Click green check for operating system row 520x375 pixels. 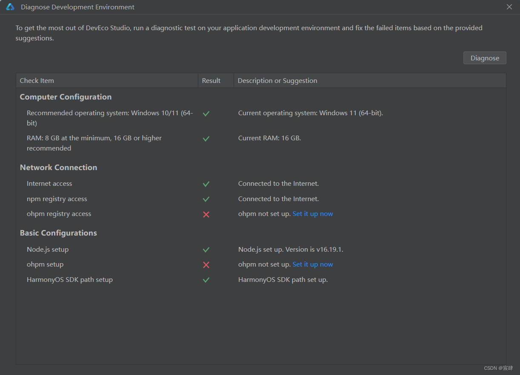click(x=206, y=114)
